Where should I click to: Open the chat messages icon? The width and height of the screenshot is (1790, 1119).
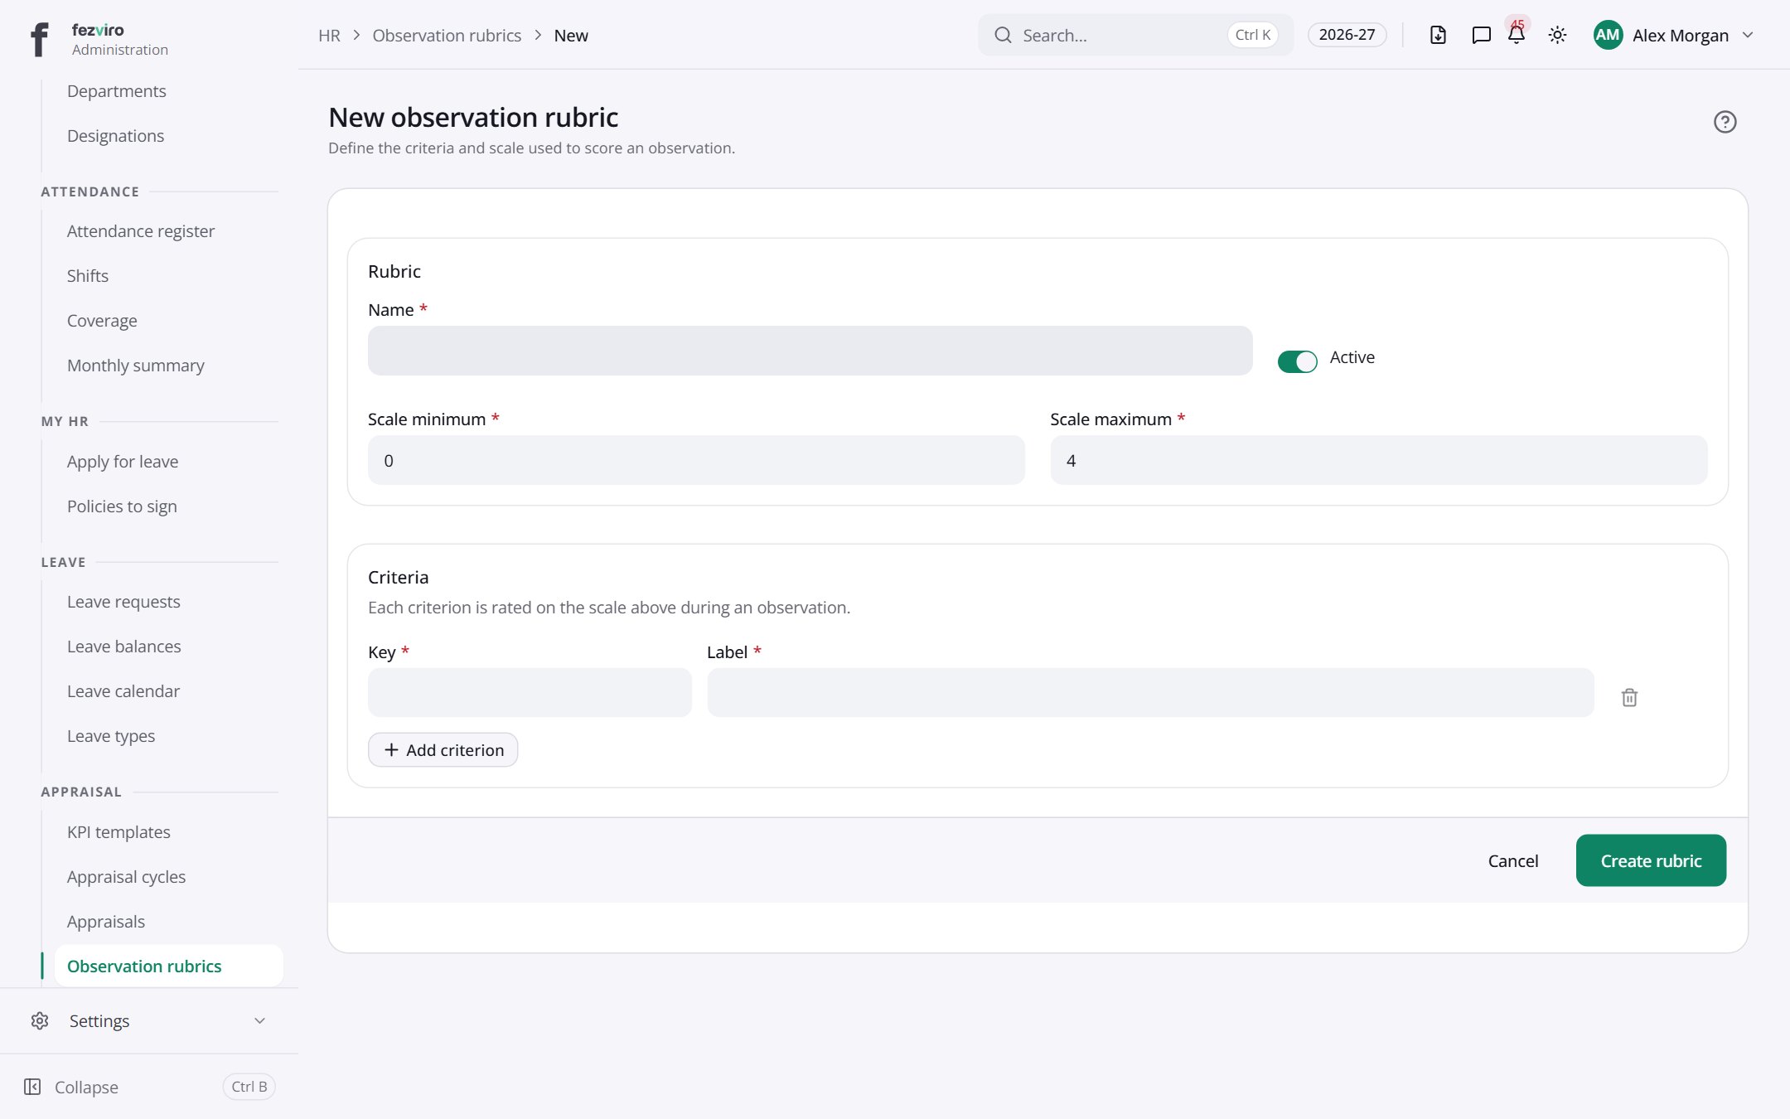point(1481,35)
